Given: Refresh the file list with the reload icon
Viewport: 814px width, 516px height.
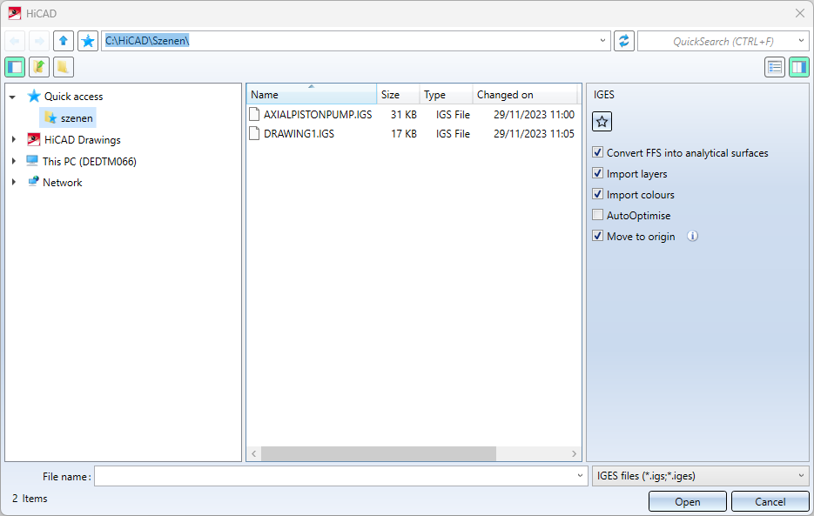Looking at the screenshot, I should coord(623,41).
